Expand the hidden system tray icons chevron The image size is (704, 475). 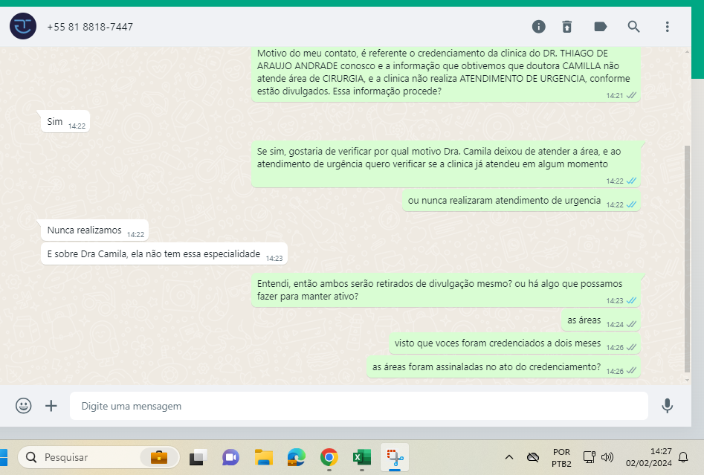point(508,457)
